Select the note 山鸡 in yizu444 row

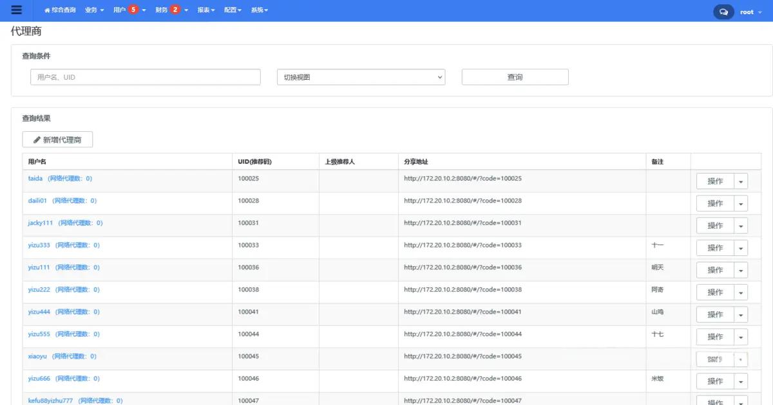coord(658,312)
